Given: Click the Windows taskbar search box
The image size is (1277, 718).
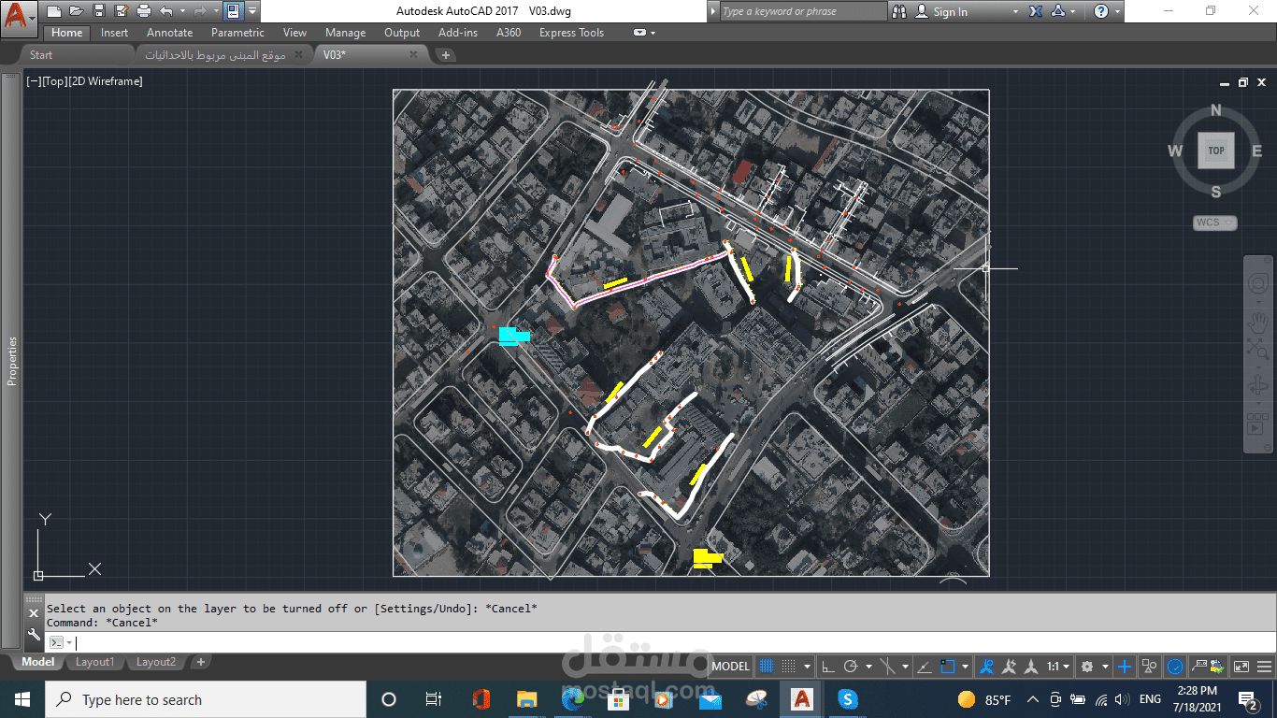Looking at the screenshot, I should [206, 699].
